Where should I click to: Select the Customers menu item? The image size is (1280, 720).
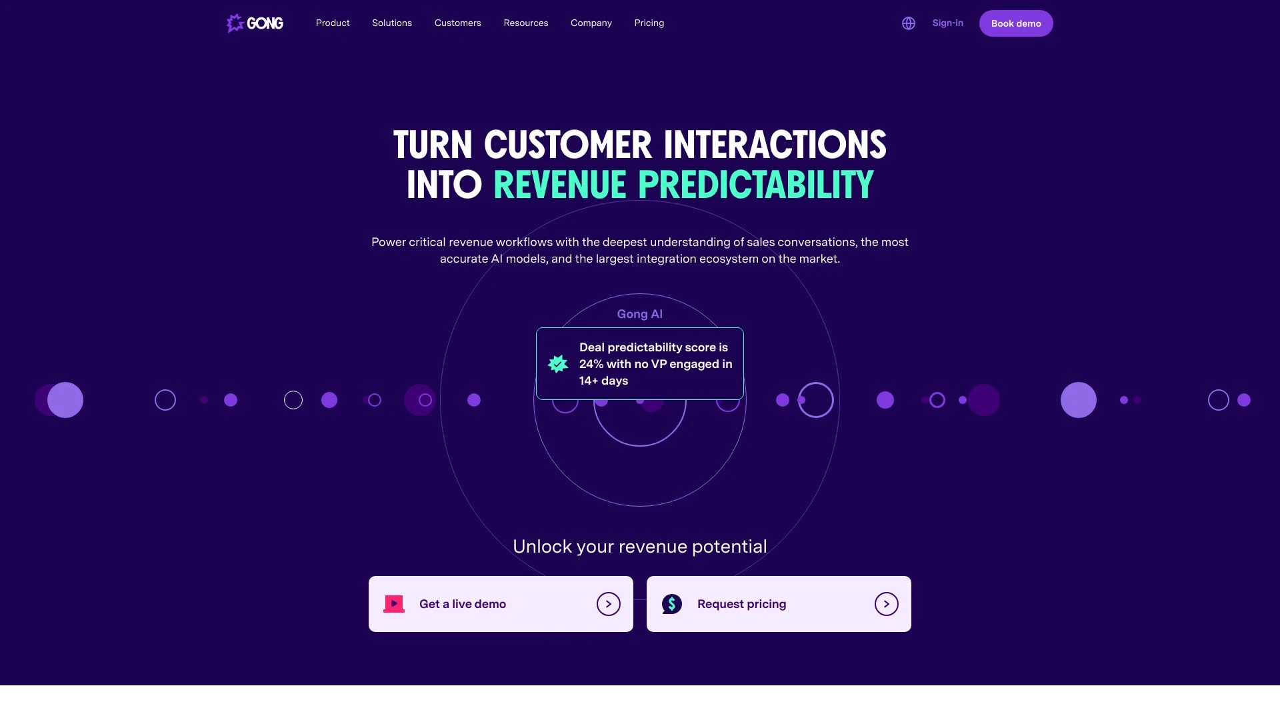[x=457, y=23]
